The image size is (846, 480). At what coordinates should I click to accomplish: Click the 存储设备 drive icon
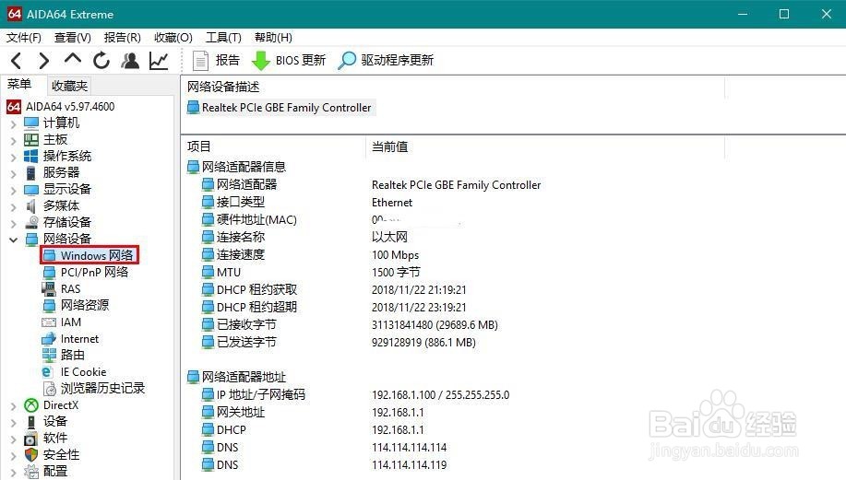[32, 222]
